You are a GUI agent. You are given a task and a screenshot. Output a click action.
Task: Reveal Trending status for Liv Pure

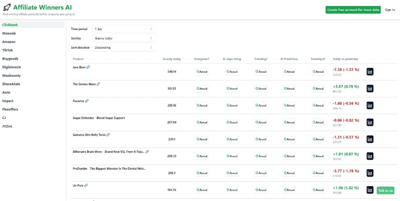[x=261, y=190]
